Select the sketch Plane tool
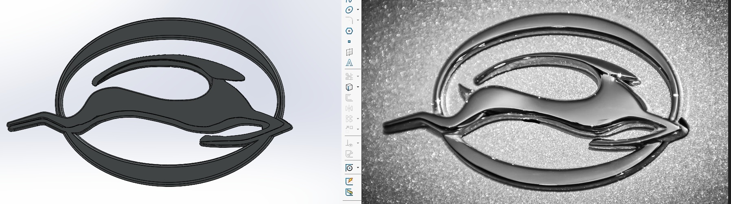This screenshot has height=204, width=731. pos(349,52)
